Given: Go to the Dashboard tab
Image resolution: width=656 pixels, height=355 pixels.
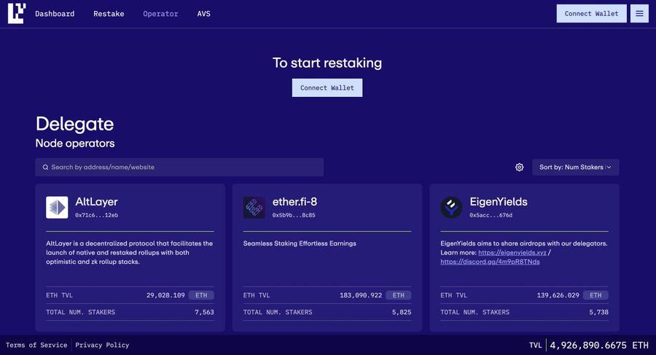Looking at the screenshot, I should [55, 14].
